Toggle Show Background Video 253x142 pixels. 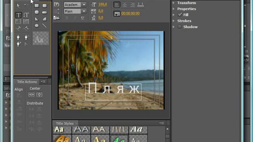(117, 14)
